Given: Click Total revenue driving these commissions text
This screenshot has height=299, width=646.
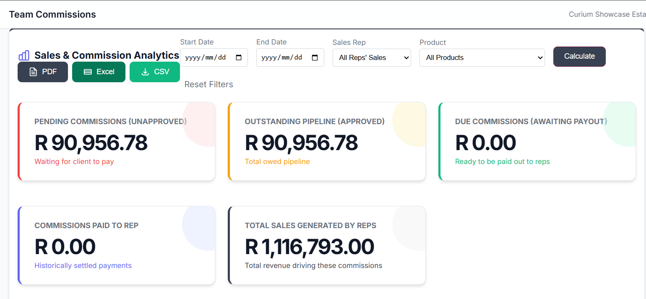Looking at the screenshot, I should pyautogui.click(x=313, y=265).
